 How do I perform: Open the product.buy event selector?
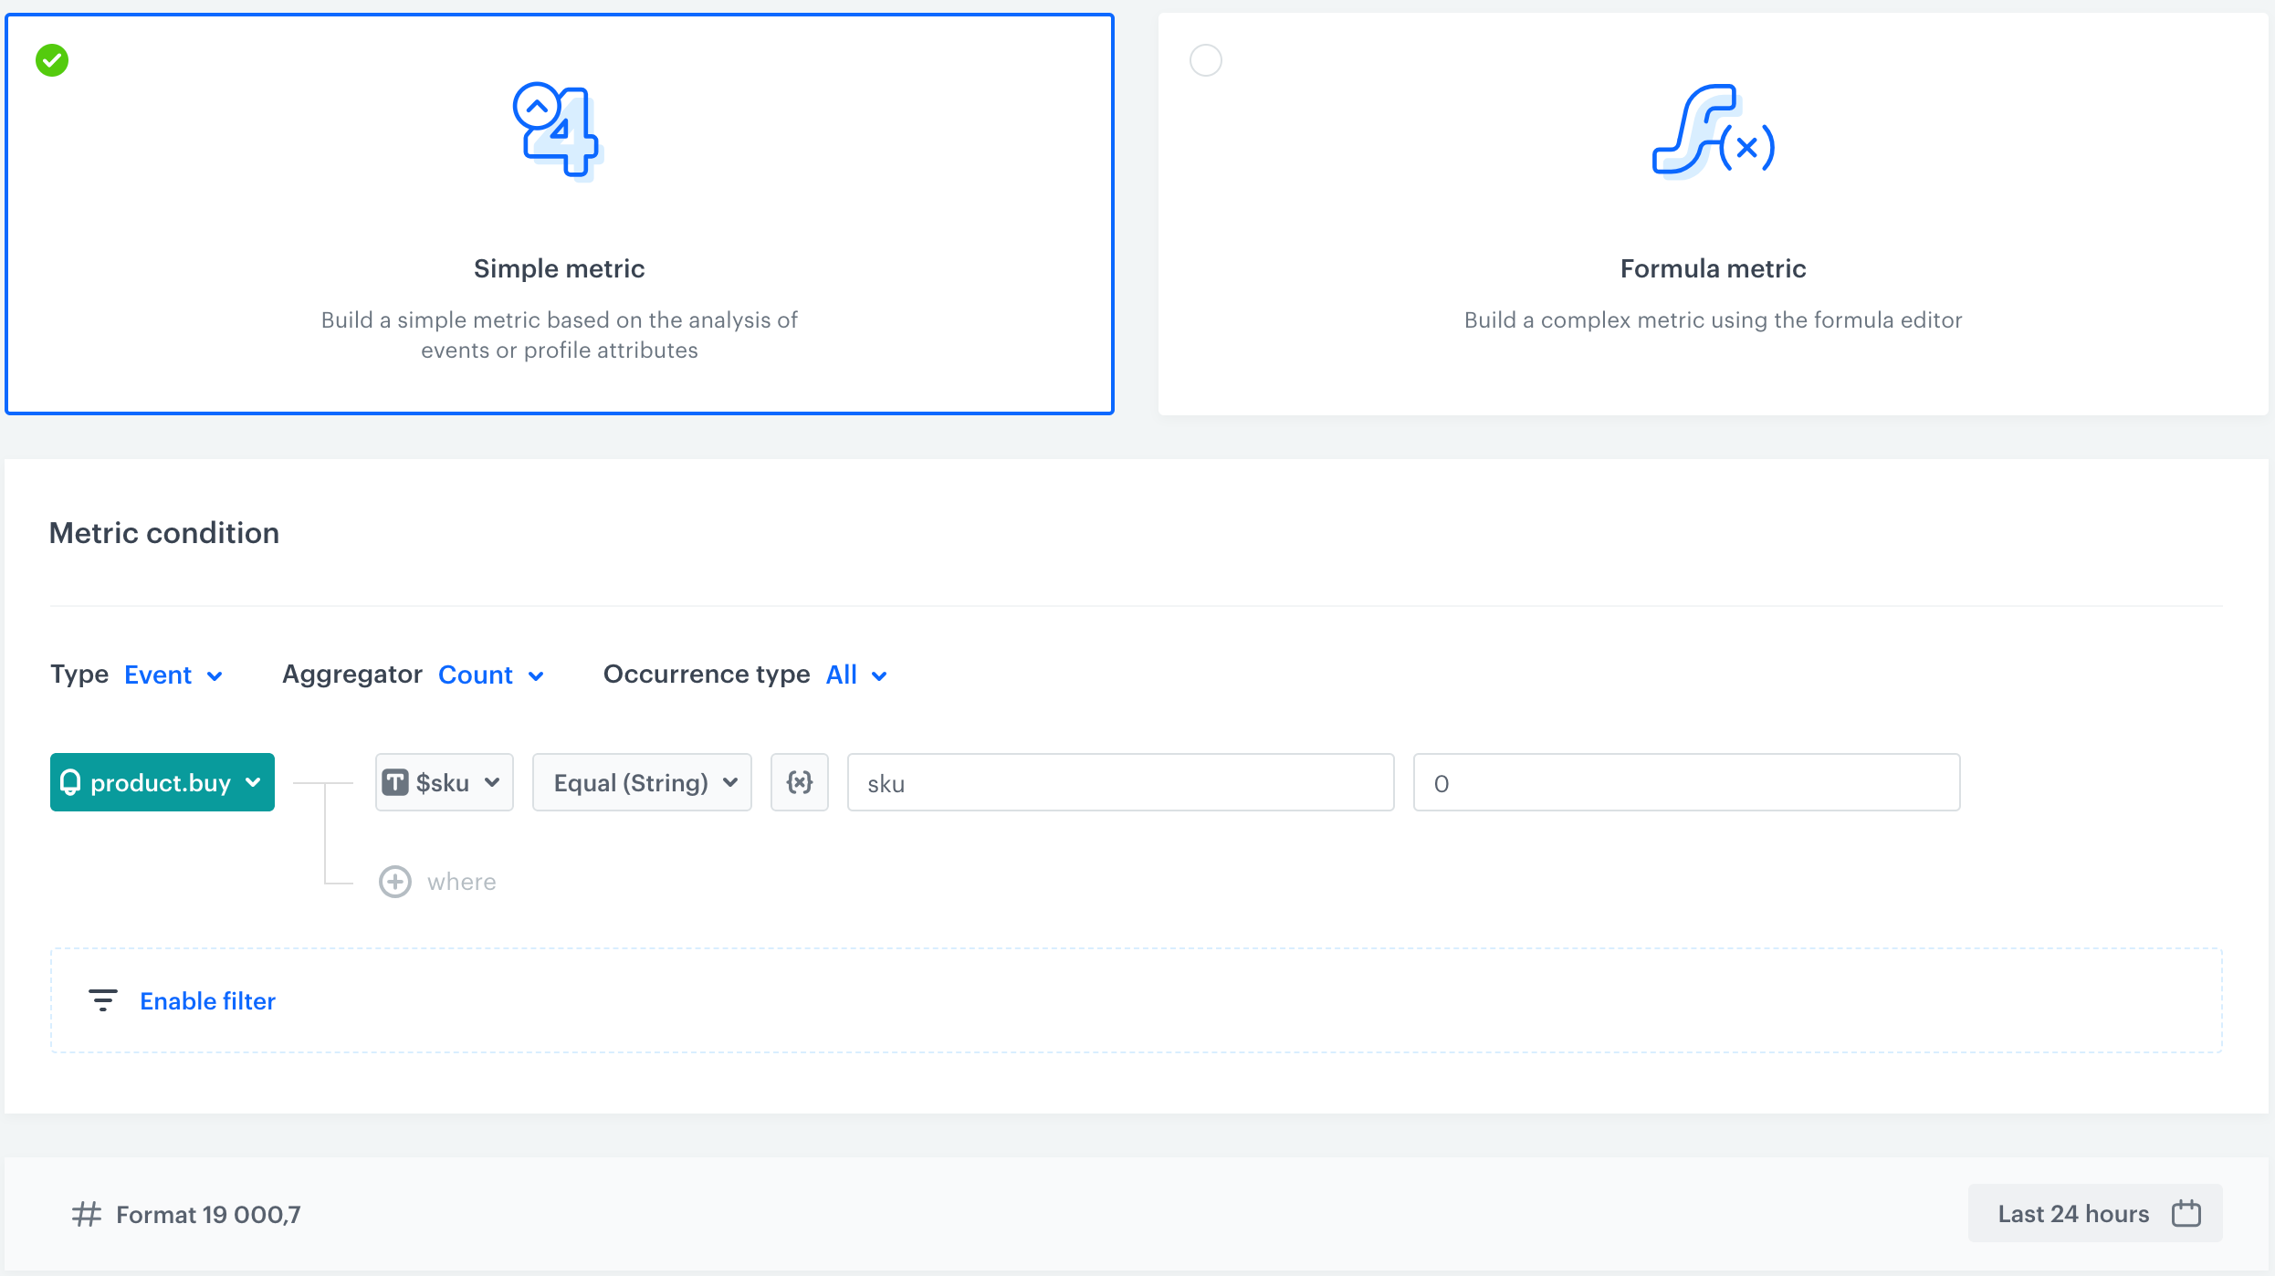click(162, 782)
